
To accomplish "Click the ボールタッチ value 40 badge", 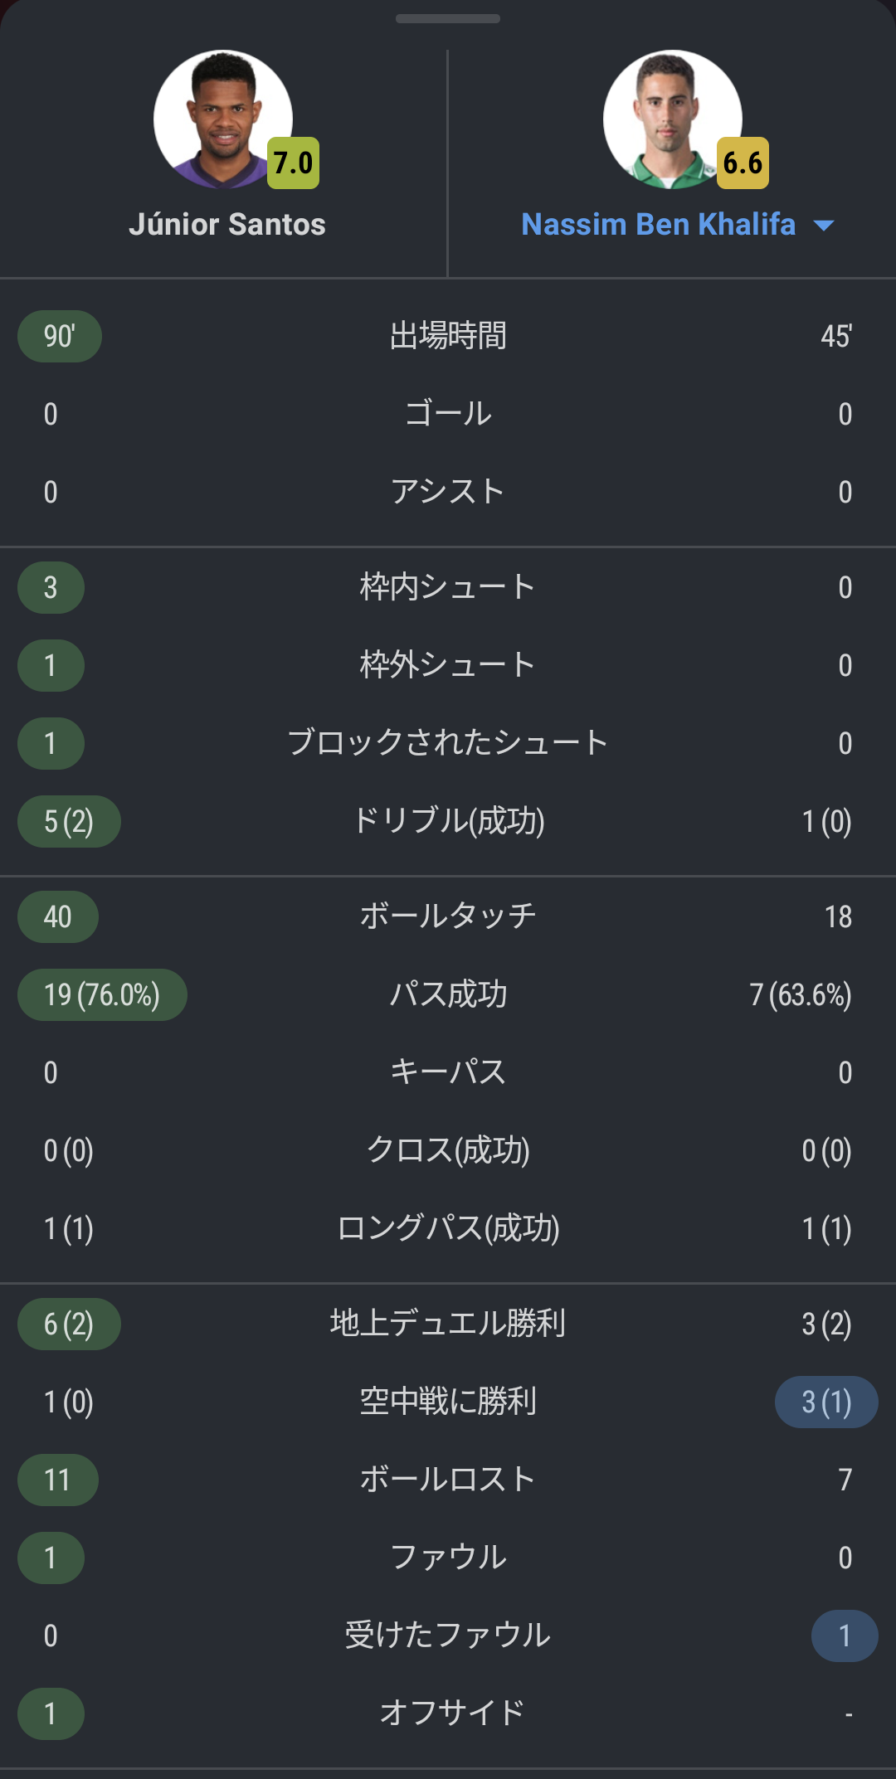I will coord(58,916).
